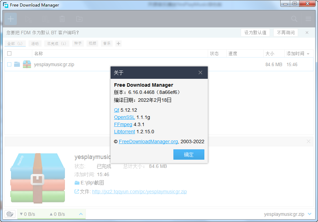Open the hamburger main menu
This screenshot has height=222, width=318.
[x=308, y=19]
